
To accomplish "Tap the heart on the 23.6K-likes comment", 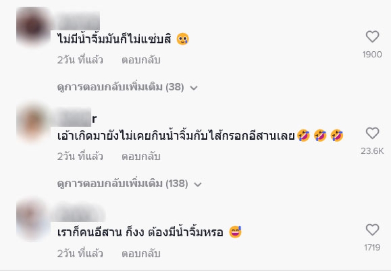I will click(372, 133).
